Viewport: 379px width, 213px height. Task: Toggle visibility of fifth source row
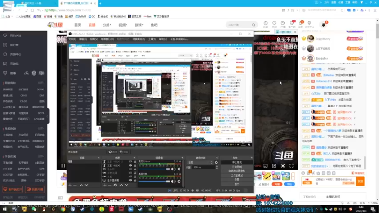click(x=131, y=177)
